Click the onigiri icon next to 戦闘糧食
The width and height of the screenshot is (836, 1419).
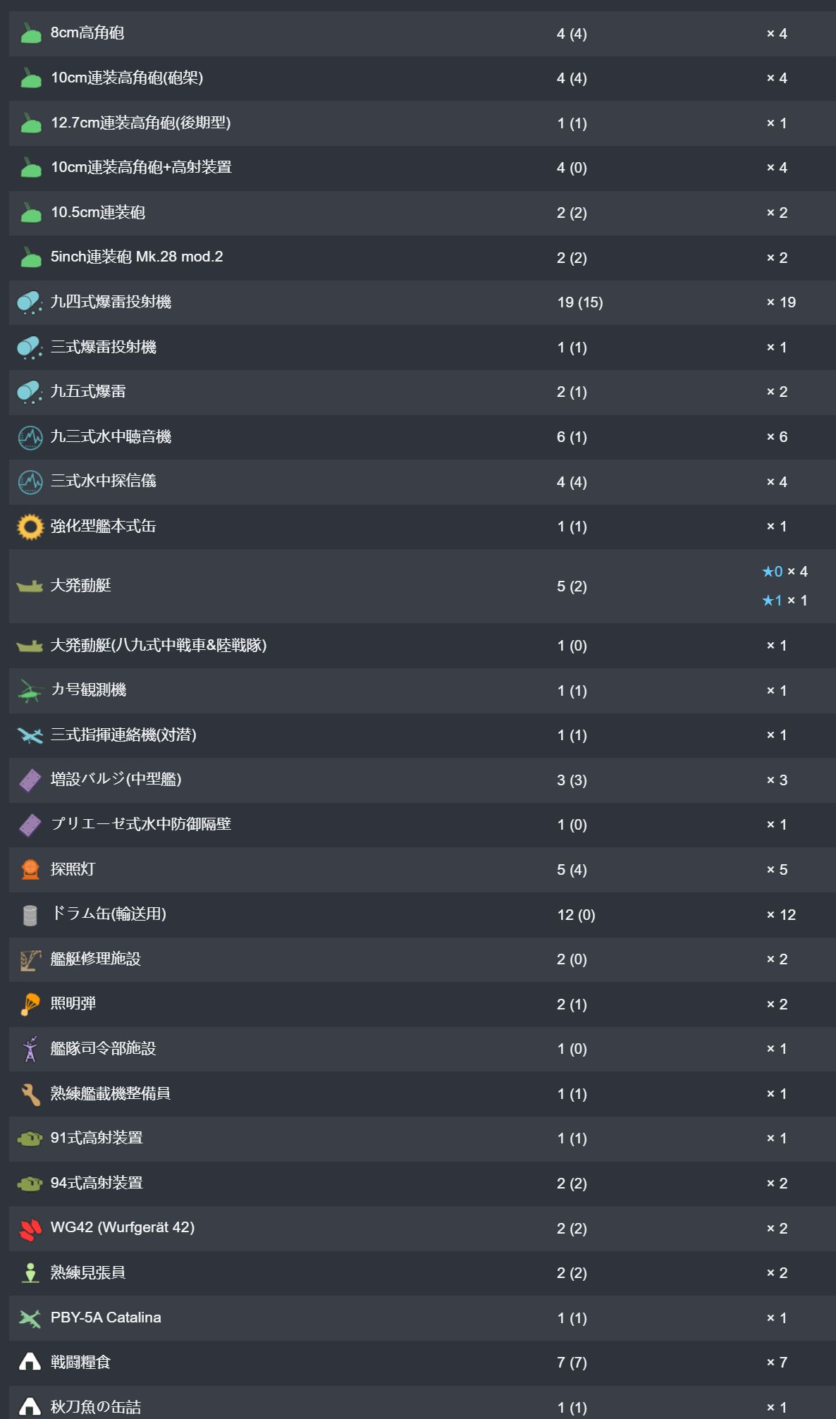30,1362
